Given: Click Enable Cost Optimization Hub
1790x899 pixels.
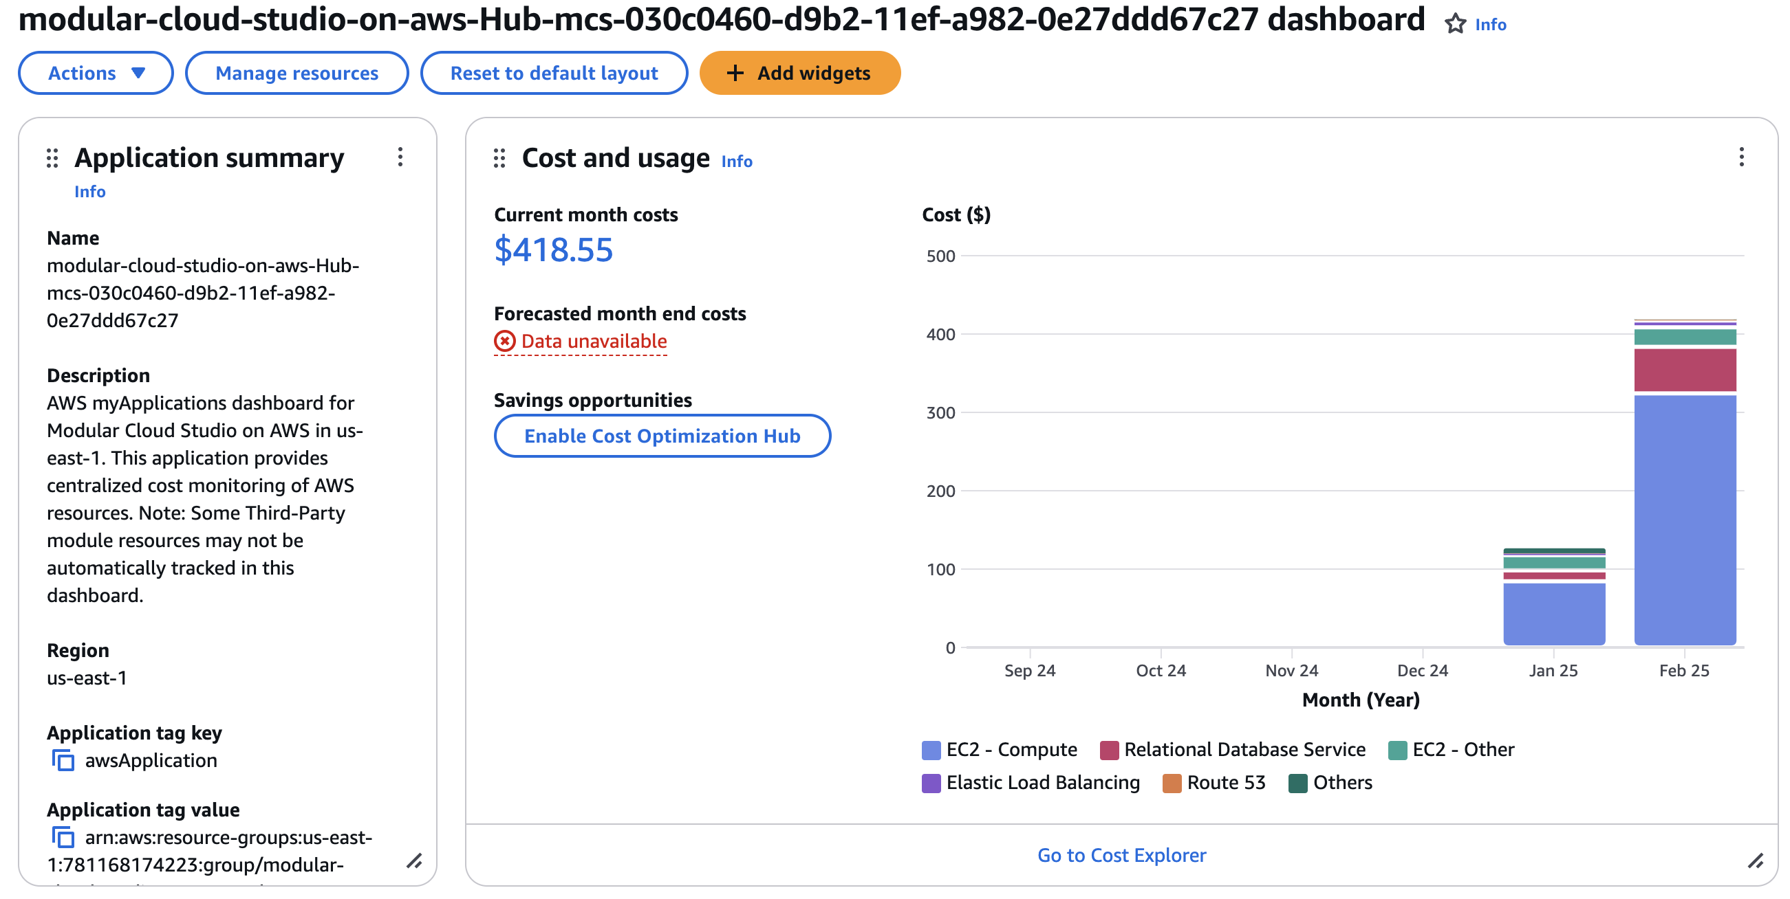Looking at the screenshot, I should 662,436.
